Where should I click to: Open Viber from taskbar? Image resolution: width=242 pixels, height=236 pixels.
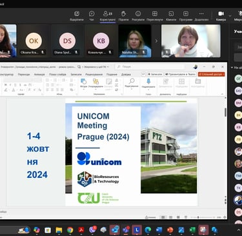92,230
